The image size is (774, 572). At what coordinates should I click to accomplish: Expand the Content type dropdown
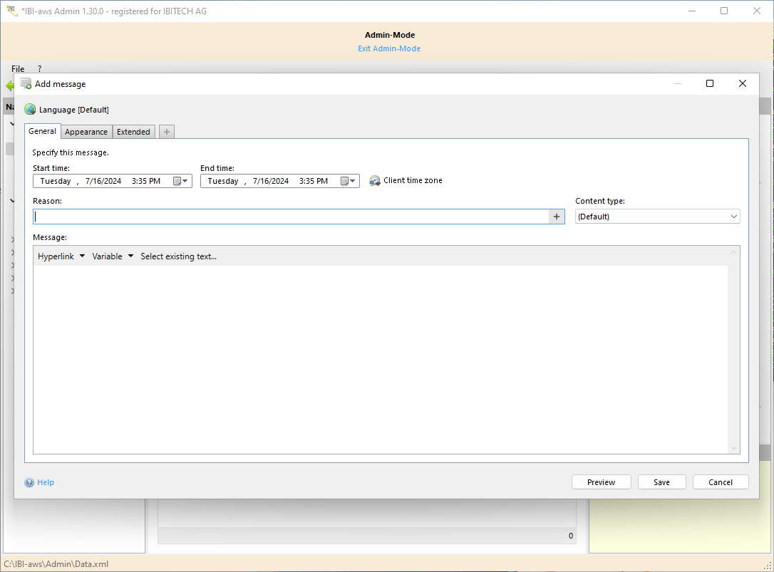(x=733, y=217)
